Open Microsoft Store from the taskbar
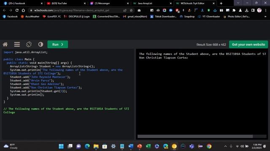The height and width of the screenshot is (151, 270). (105, 146)
